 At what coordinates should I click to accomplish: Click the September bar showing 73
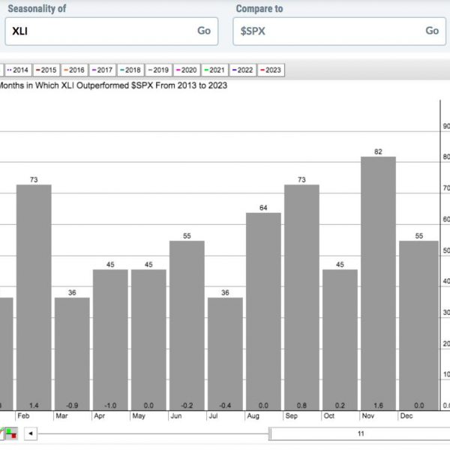click(301, 297)
